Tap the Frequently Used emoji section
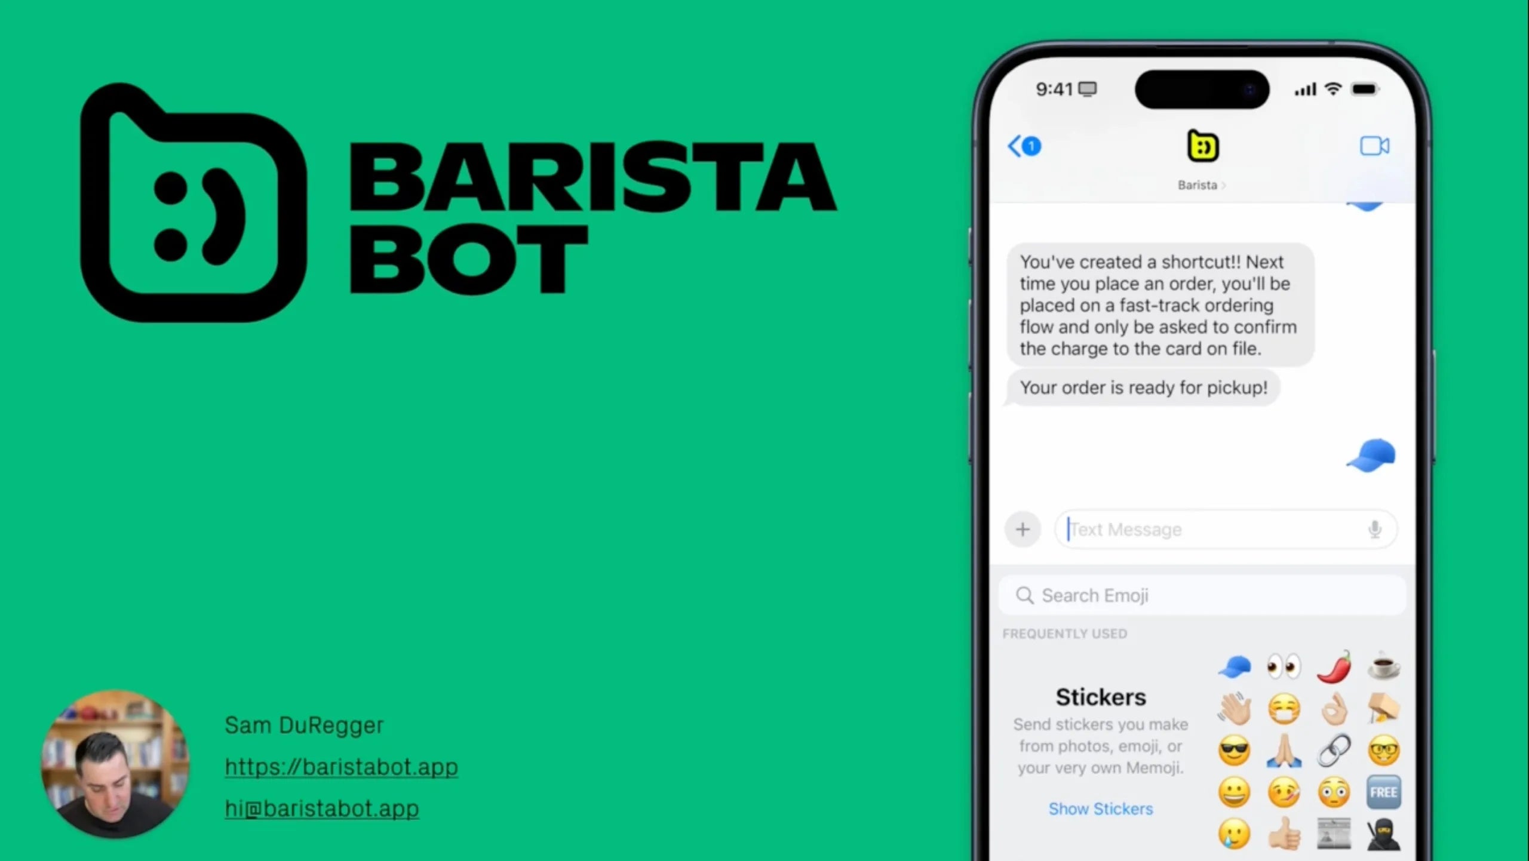This screenshot has width=1529, height=861. [x=1064, y=633]
